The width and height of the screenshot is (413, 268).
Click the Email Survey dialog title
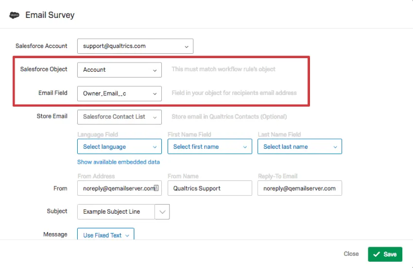pyautogui.click(x=50, y=15)
